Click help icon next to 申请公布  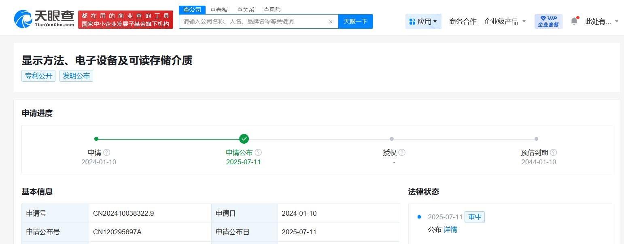[x=258, y=153]
